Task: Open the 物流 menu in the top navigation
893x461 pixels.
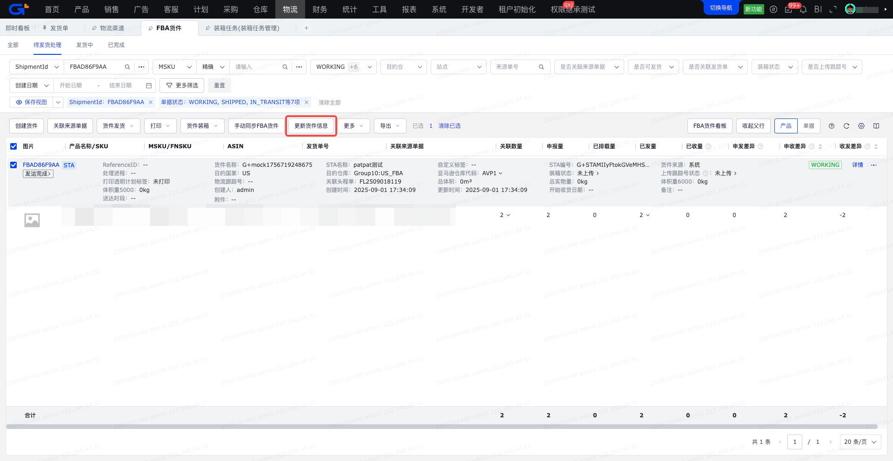Action: pos(290,9)
